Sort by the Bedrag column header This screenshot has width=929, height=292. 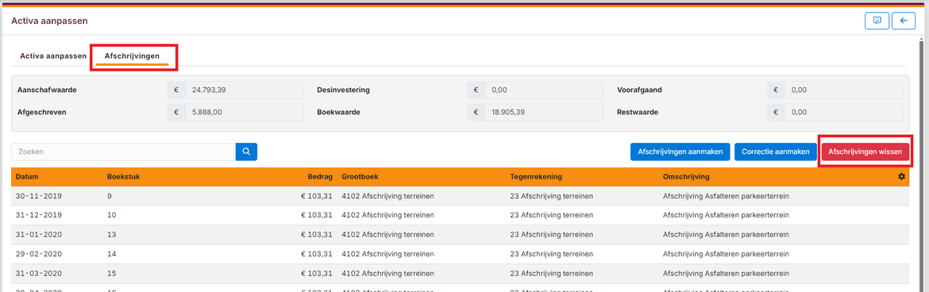click(x=320, y=176)
